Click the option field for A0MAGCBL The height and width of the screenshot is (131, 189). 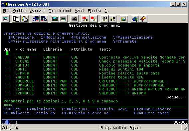click(x=7, y=85)
